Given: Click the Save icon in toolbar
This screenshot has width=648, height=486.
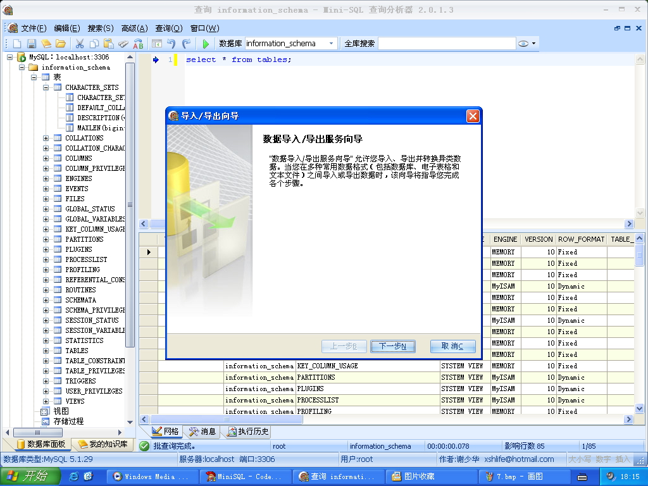Looking at the screenshot, I should point(32,44).
